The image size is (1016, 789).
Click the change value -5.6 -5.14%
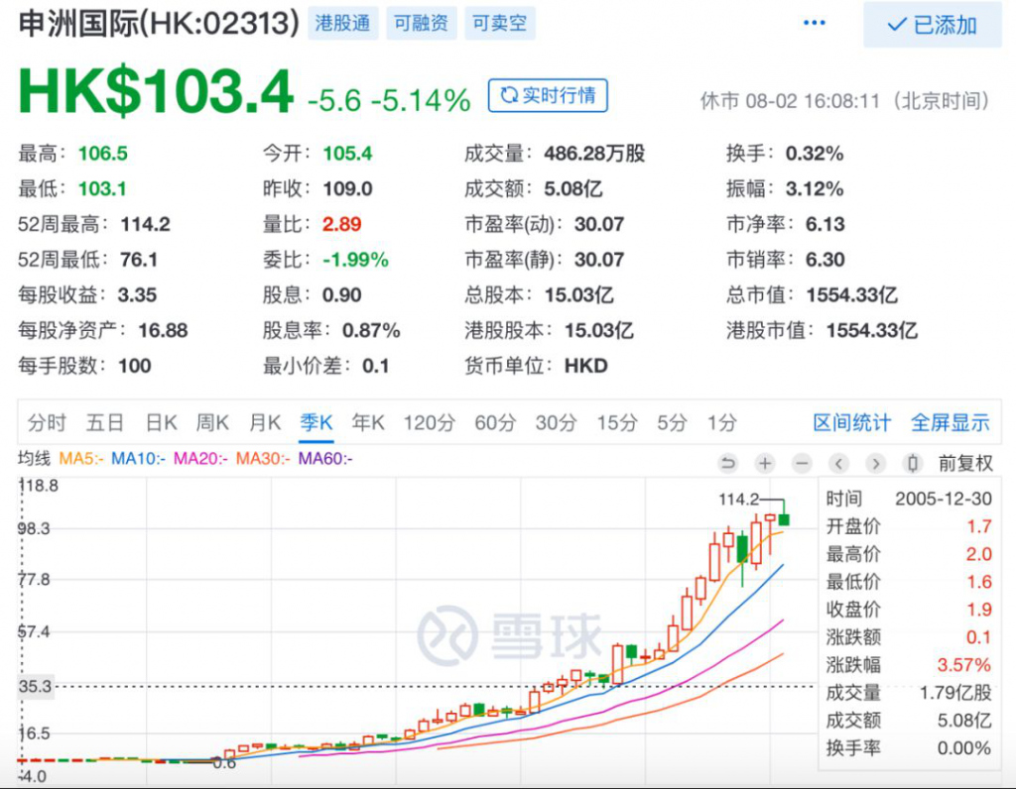click(x=389, y=100)
